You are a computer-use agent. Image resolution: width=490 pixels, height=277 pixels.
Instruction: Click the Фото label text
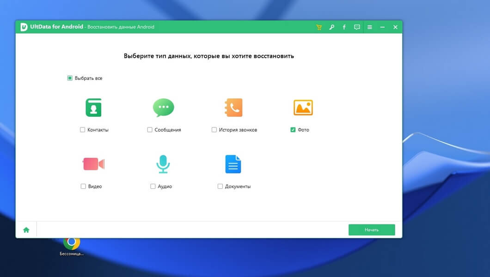(x=303, y=130)
